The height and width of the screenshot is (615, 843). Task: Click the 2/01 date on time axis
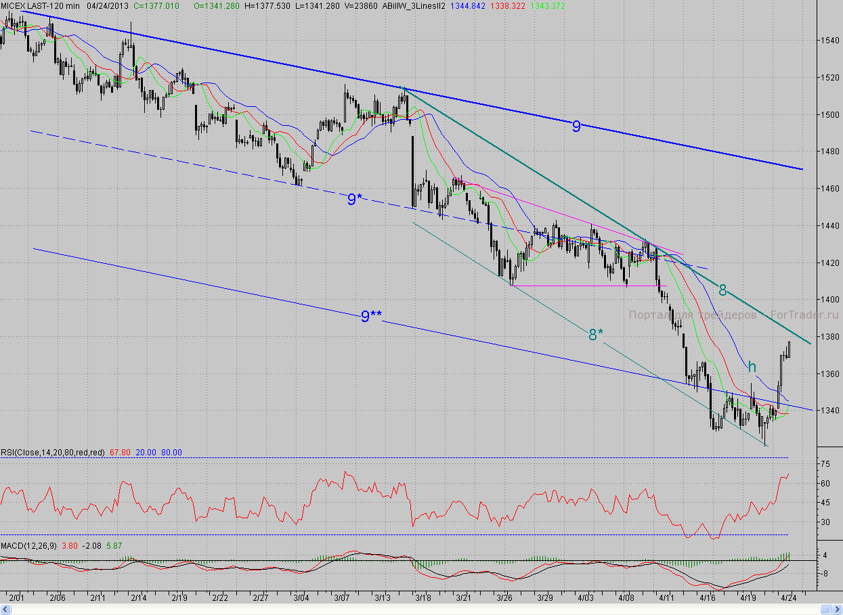[x=16, y=598]
